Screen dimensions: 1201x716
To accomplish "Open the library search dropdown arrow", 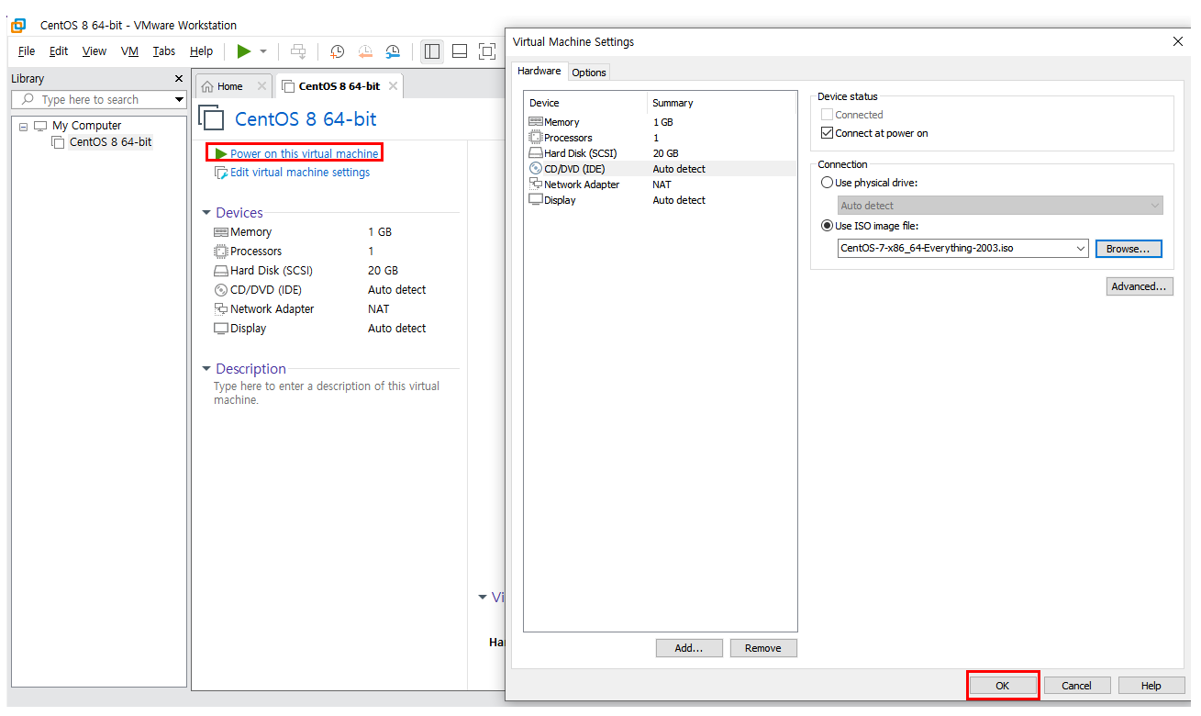I will [179, 99].
